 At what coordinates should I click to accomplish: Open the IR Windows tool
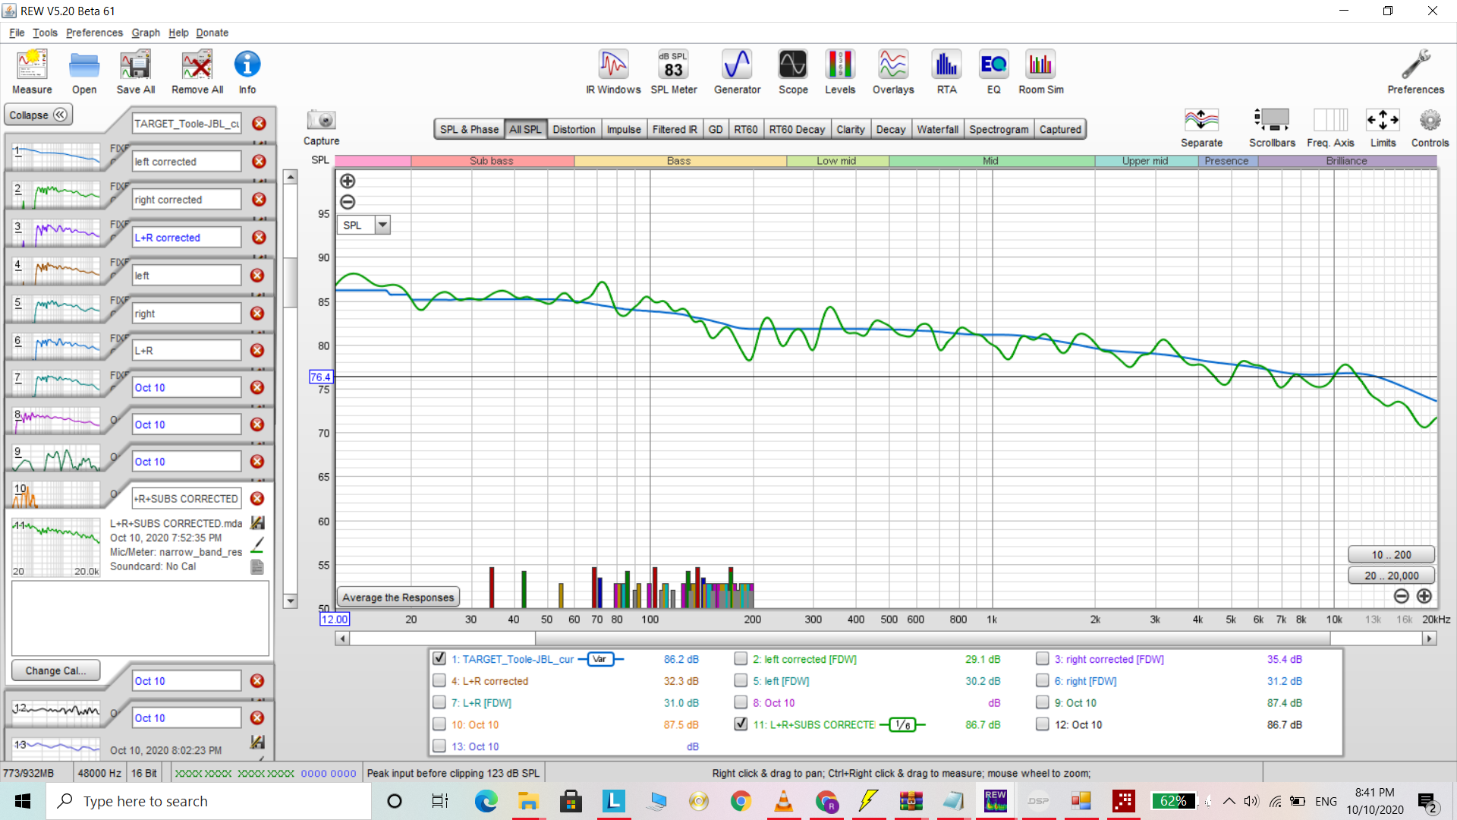pyautogui.click(x=613, y=72)
